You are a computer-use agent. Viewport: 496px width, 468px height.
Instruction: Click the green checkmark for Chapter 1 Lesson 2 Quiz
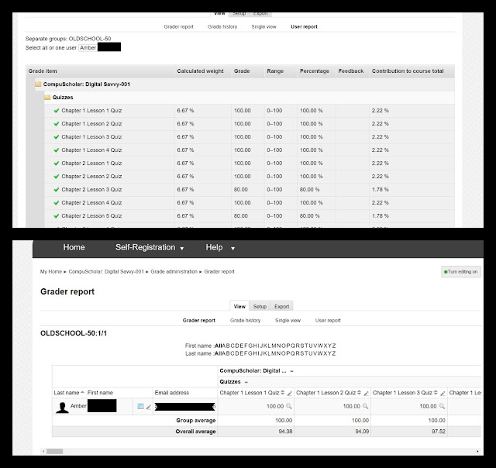click(57, 124)
